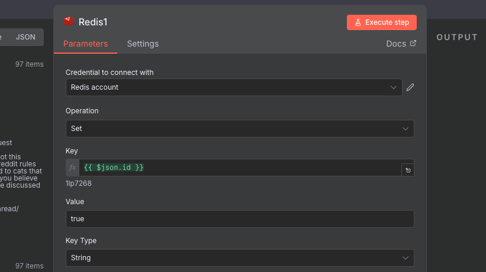
Task: Open the Docs link
Action: 401,44
